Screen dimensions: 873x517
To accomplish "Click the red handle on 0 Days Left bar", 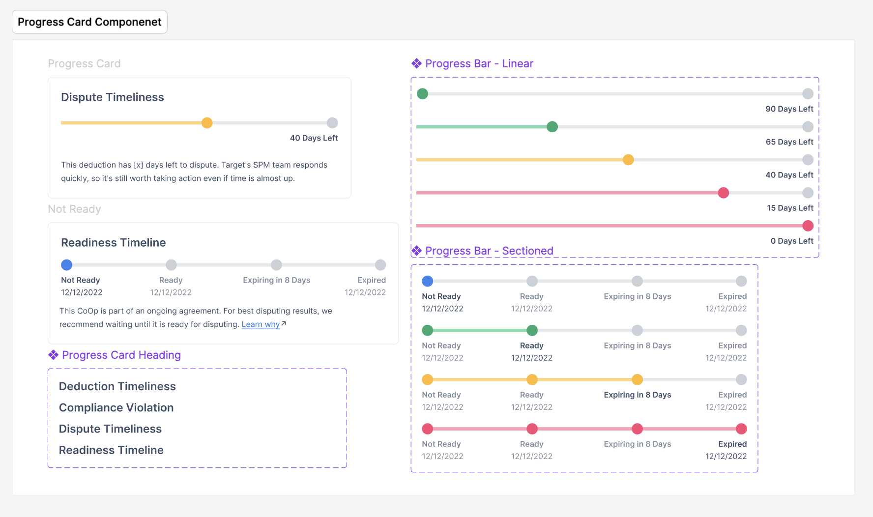I will pyautogui.click(x=808, y=226).
